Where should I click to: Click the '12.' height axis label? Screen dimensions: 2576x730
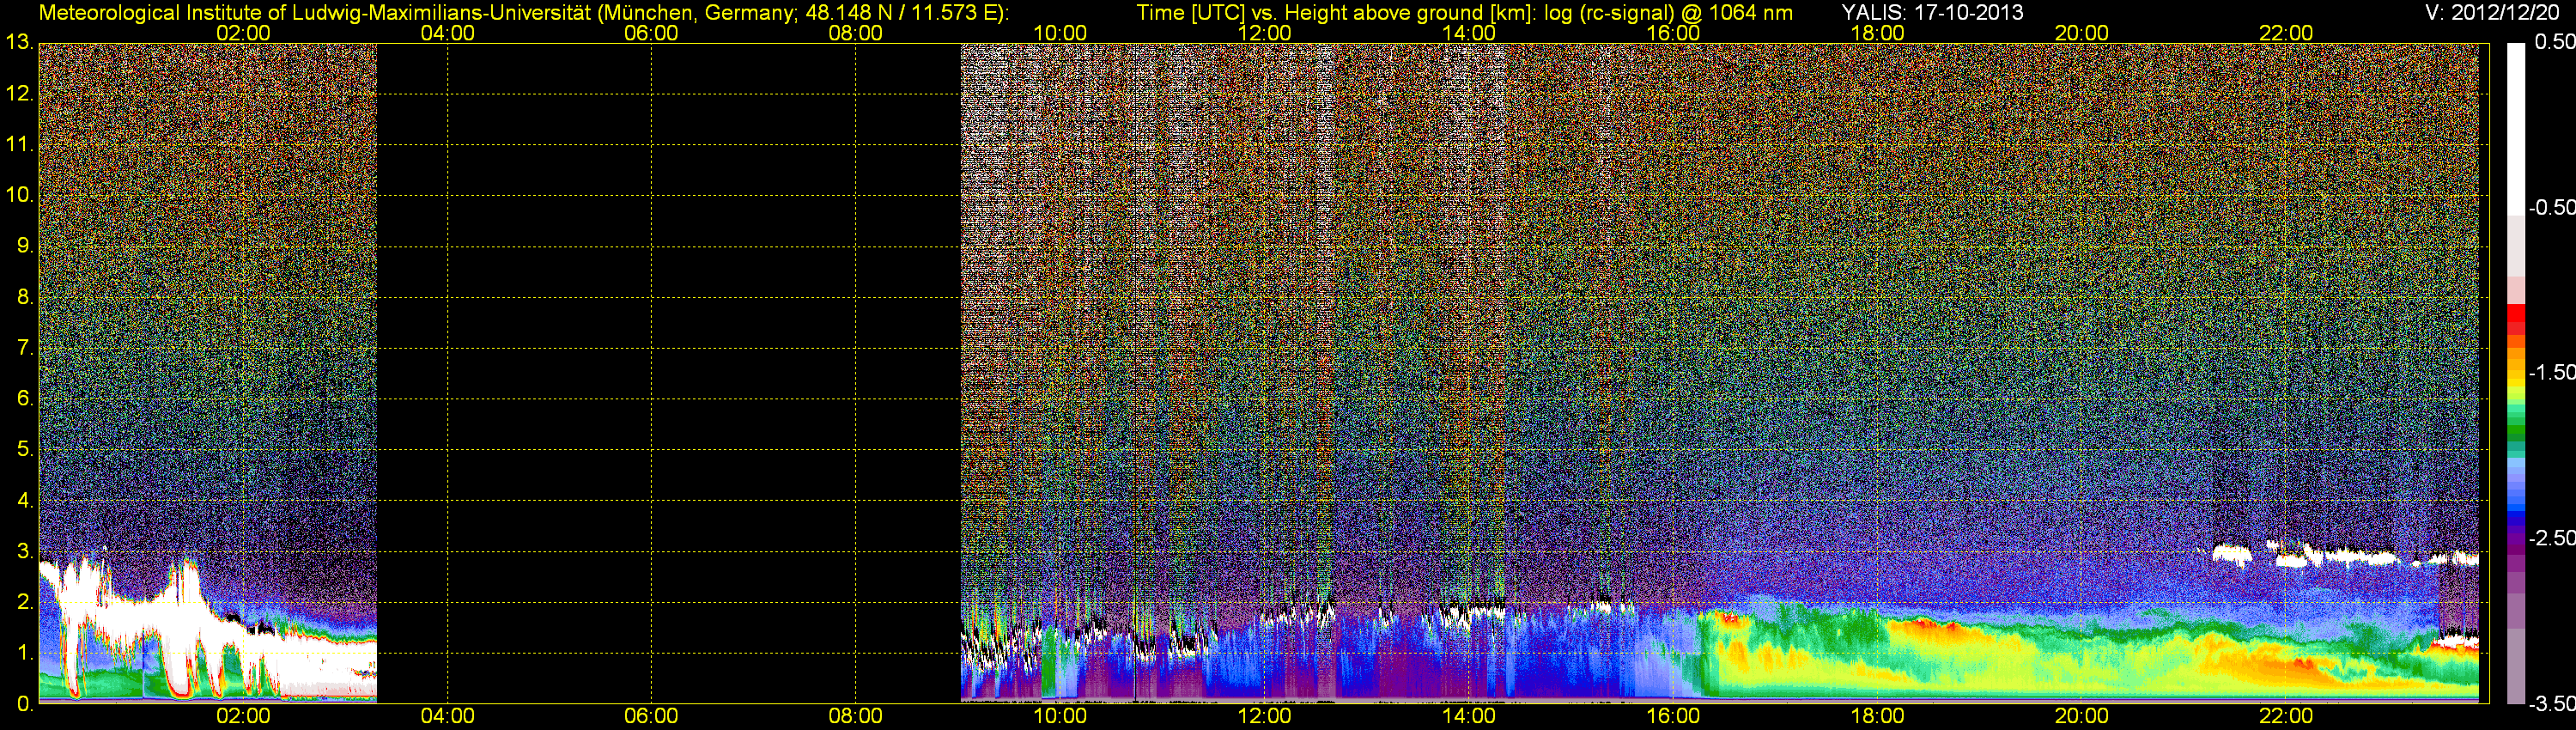pyautogui.click(x=19, y=93)
